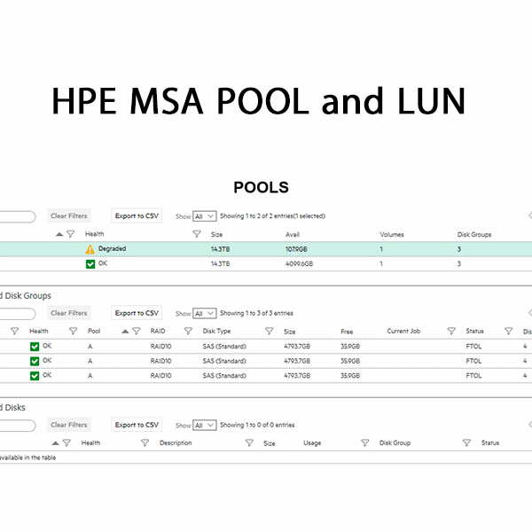The image size is (532, 532).
Task: Open the Show dropdown in Disk Groups section
Action: pyautogui.click(x=205, y=313)
